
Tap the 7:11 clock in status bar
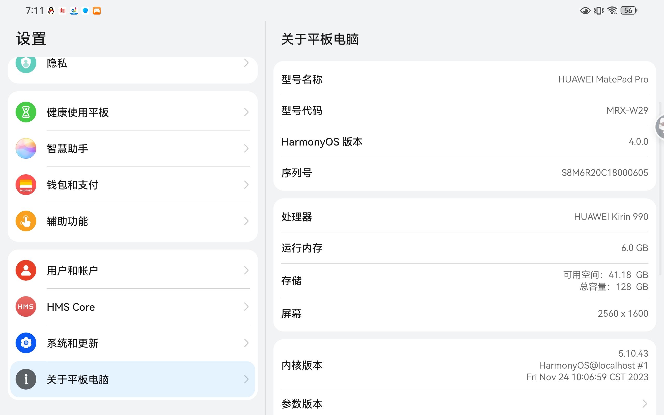click(34, 11)
